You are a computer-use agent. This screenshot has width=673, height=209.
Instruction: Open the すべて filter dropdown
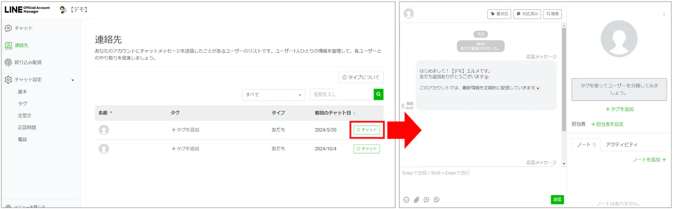(x=273, y=95)
